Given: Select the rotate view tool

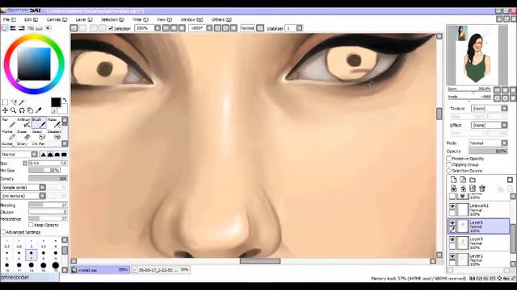Looking at the screenshot, I should 22,110.
